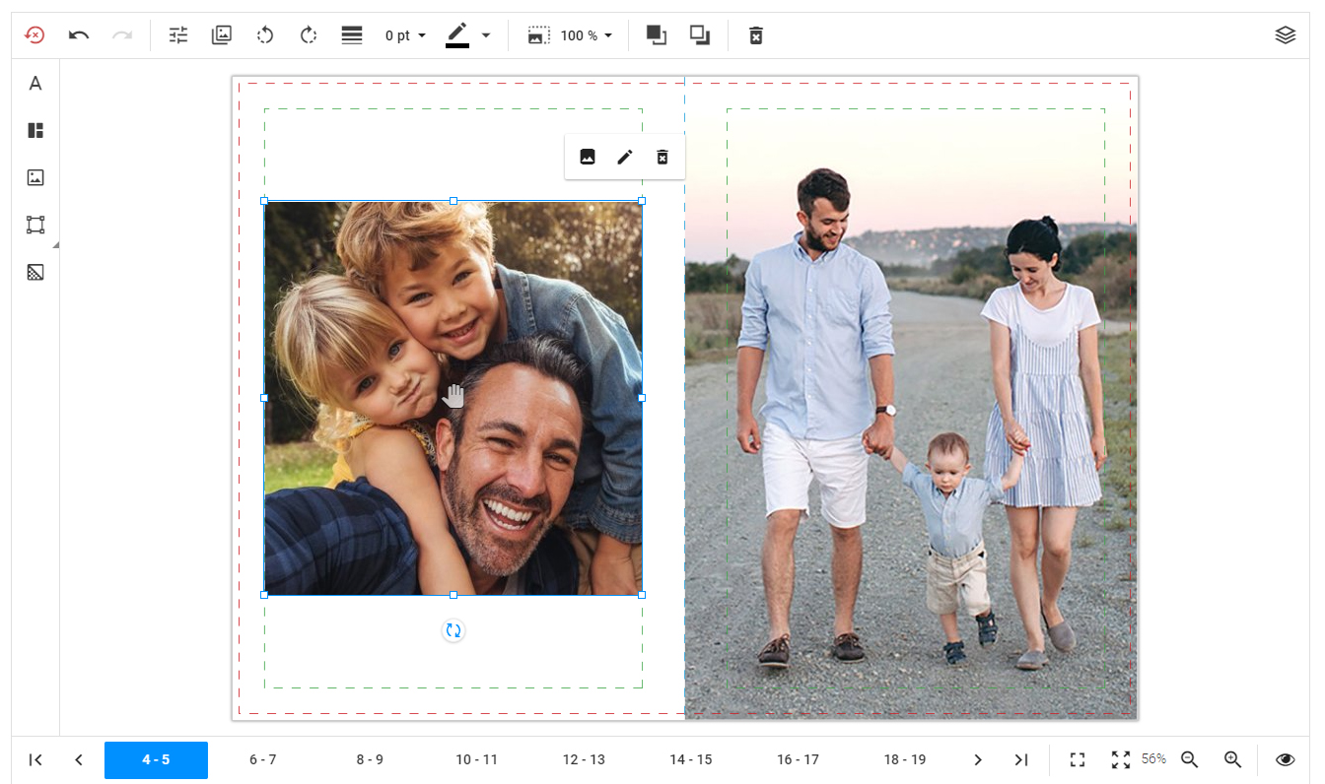
Task: Jump to last page spread
Action: 1021,759
